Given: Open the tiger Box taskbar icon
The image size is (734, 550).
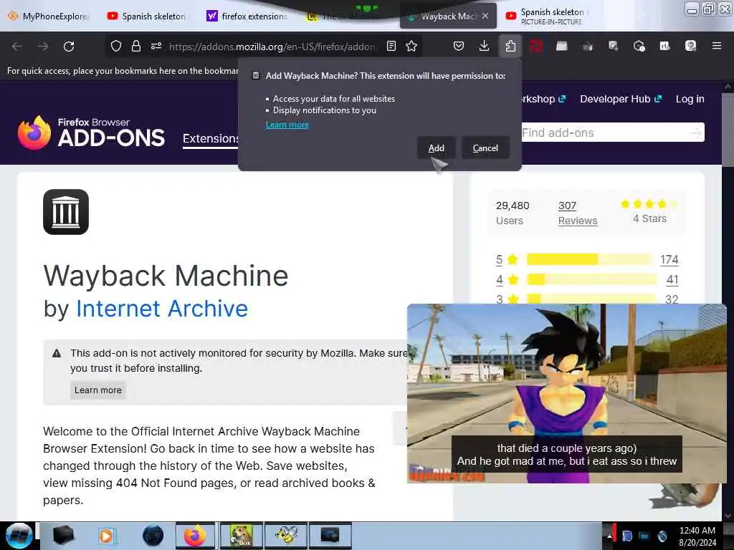Looking at the screenshot, I should click(242, 536).
